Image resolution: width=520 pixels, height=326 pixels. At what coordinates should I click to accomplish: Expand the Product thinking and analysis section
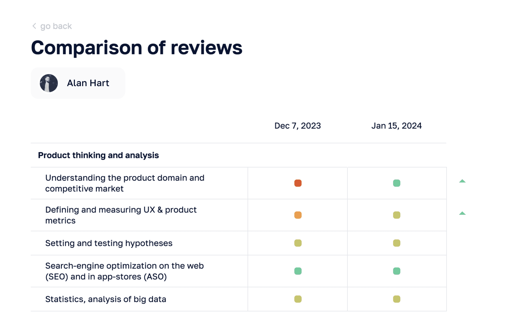(98, 155)
